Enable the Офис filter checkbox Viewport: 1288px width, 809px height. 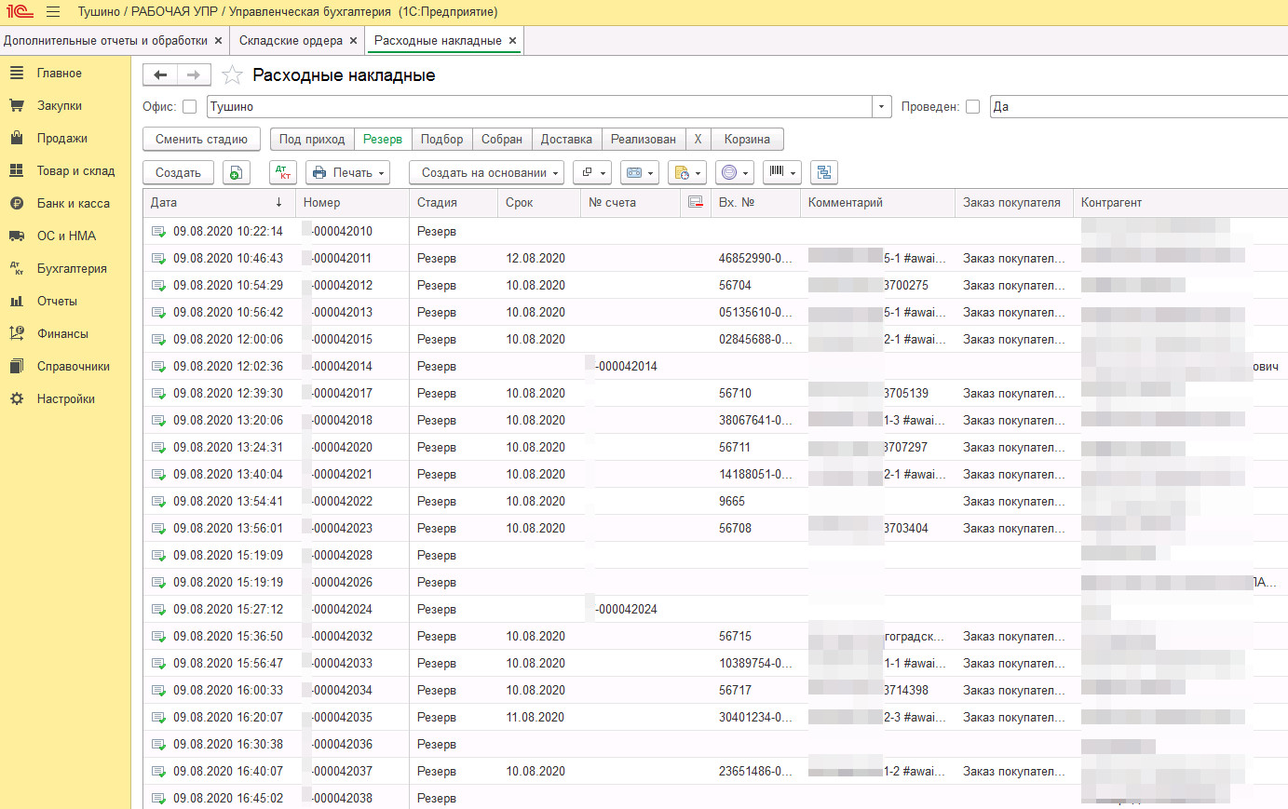click(x=190, y=107)
